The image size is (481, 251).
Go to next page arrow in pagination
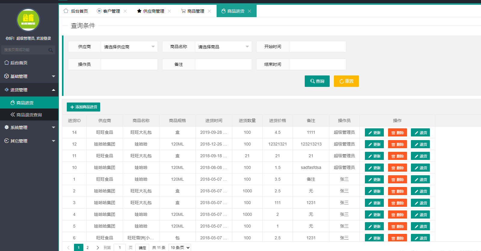(x=98, y=248)
